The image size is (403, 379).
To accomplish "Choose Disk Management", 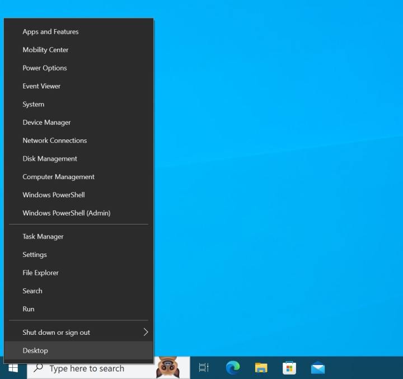I will tap(50, 159).
